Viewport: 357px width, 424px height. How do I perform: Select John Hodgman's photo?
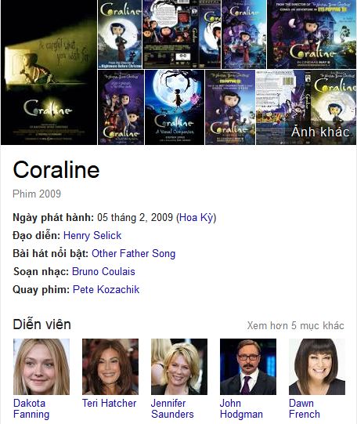248,367
